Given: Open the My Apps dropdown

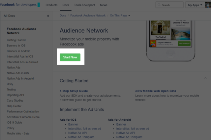Looking at the screenshot, I should [195, 5].
